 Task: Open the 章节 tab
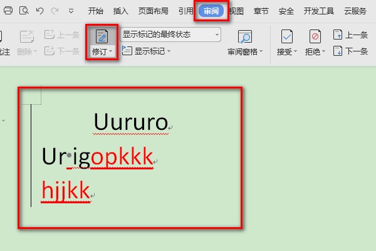point(261,11)
